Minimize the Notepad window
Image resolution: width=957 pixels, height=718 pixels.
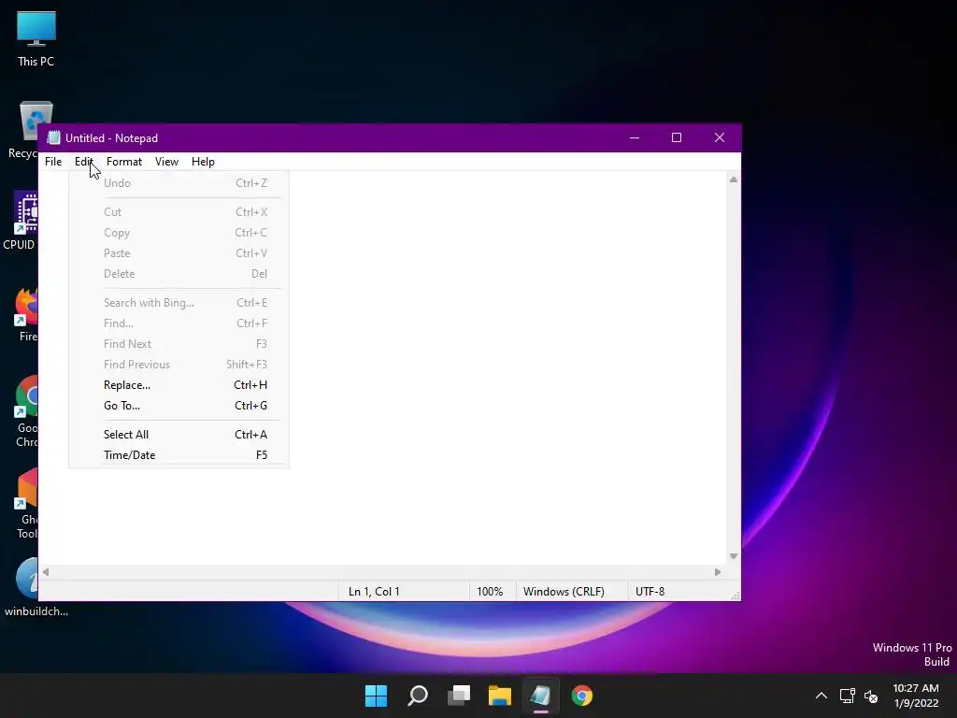635,138
